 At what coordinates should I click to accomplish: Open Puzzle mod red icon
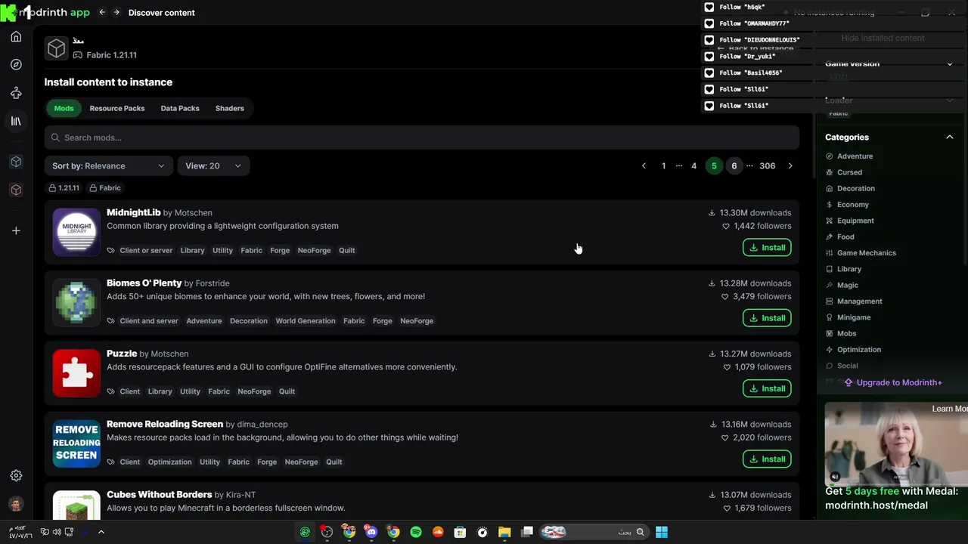click(x=76, y=372)
